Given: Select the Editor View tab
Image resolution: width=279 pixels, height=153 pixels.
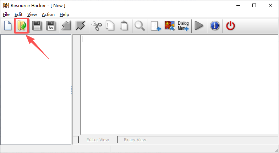Looking at the screenshot, I should click(98, 140).
